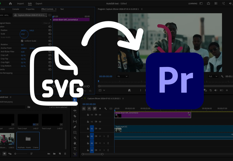
Task: Open Program monitor settings wrench
Action: point(222,76)
